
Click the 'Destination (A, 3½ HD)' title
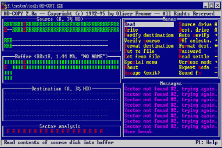click(61, 89)
